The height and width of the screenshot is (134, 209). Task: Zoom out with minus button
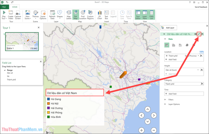click(154, 130)
